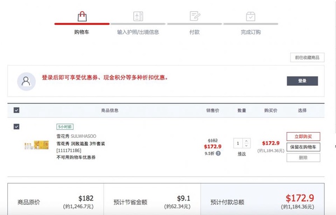Click the shopping bag cart step icon
Viewport: 336px width, 215px height.
[x=82, y=16]
